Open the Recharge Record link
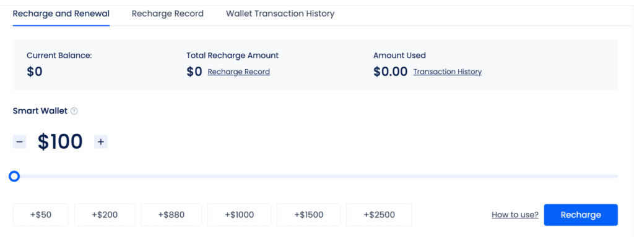The width and height of the screenshot is (634, 237). pyautogui.click(x=238, y=72)
